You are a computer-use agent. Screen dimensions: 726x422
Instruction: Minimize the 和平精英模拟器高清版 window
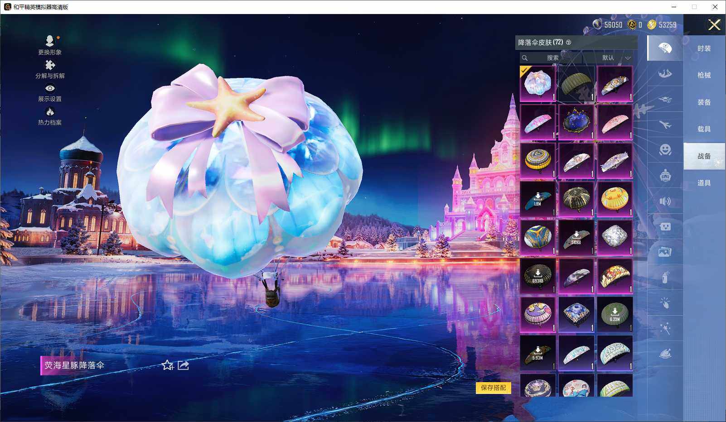coord(674,7)
